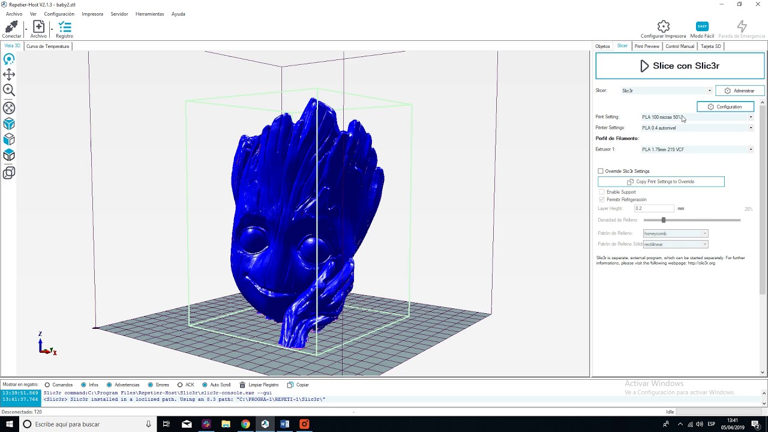
Task: Click the Configuration button
Action: 725,107
